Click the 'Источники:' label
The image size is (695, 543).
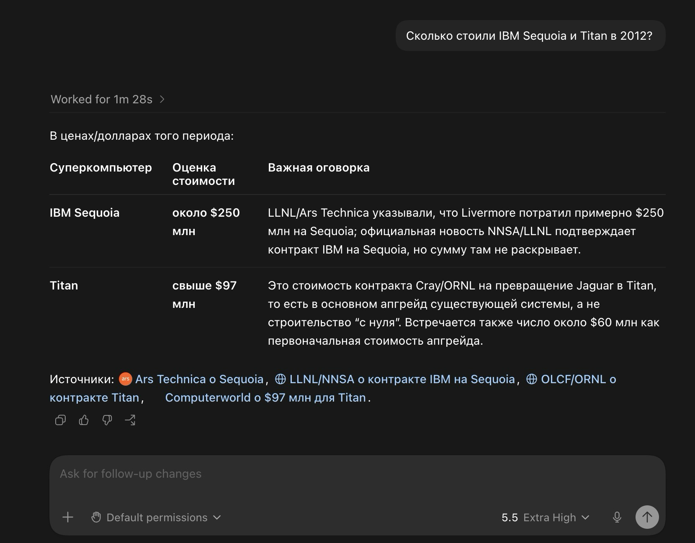[x=82, y=379]
